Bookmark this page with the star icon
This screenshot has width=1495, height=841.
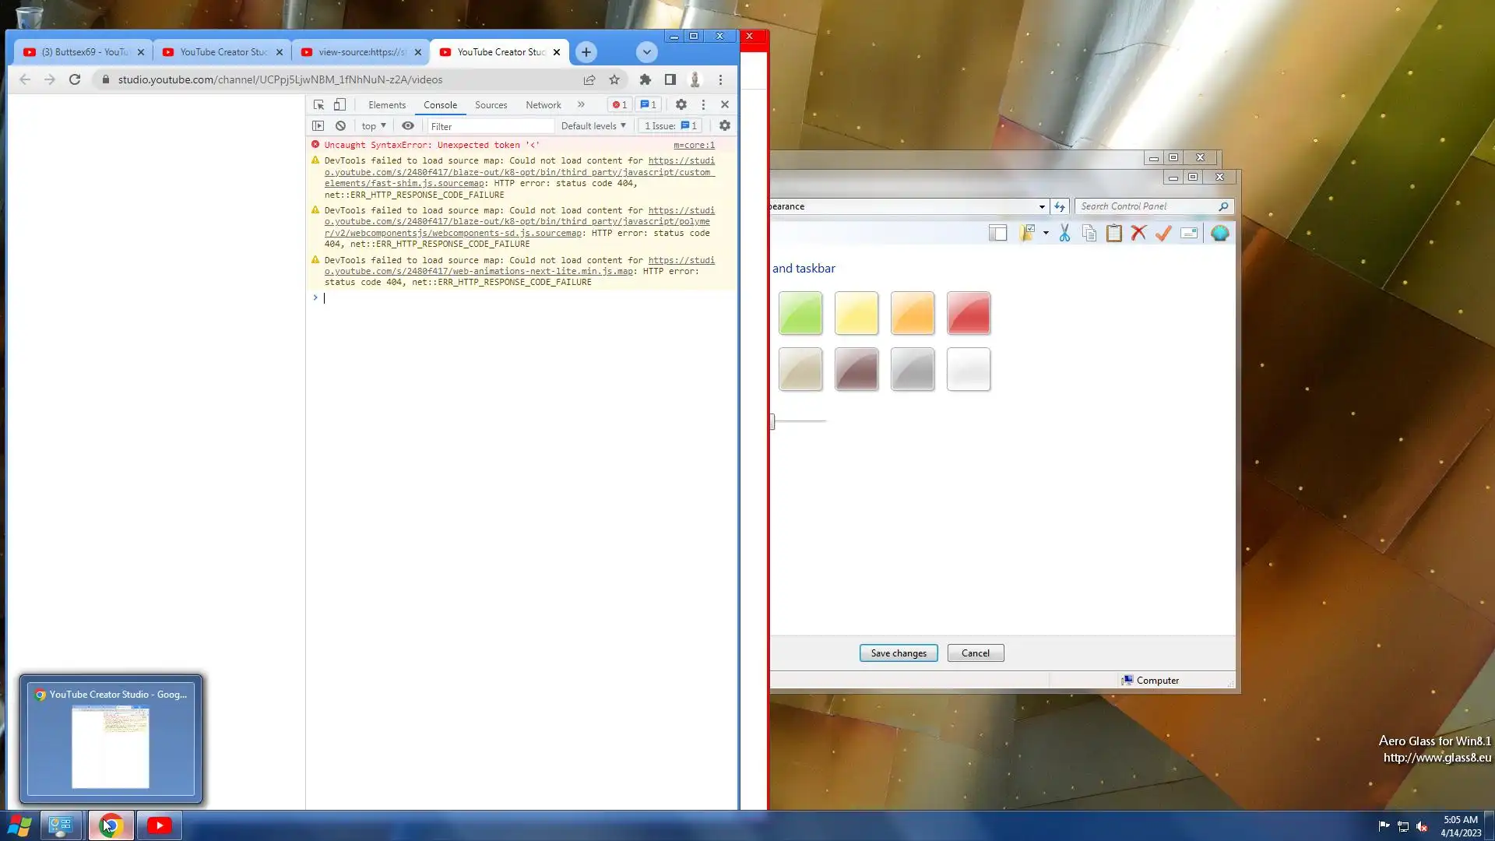(614, 79)
